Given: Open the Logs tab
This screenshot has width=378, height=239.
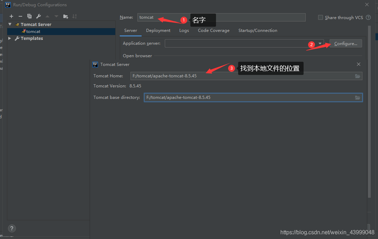Looking at the screenshot, I should pyautogui.click(x=184, y=31).
